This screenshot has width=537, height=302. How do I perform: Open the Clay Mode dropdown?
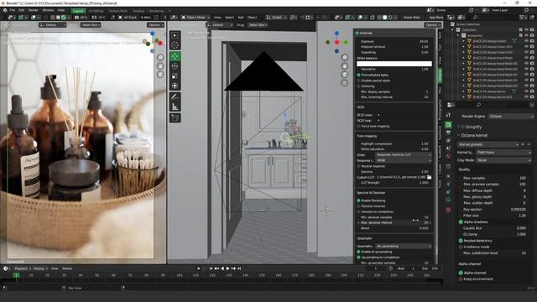pyautogui.click(x=504, y=160)
